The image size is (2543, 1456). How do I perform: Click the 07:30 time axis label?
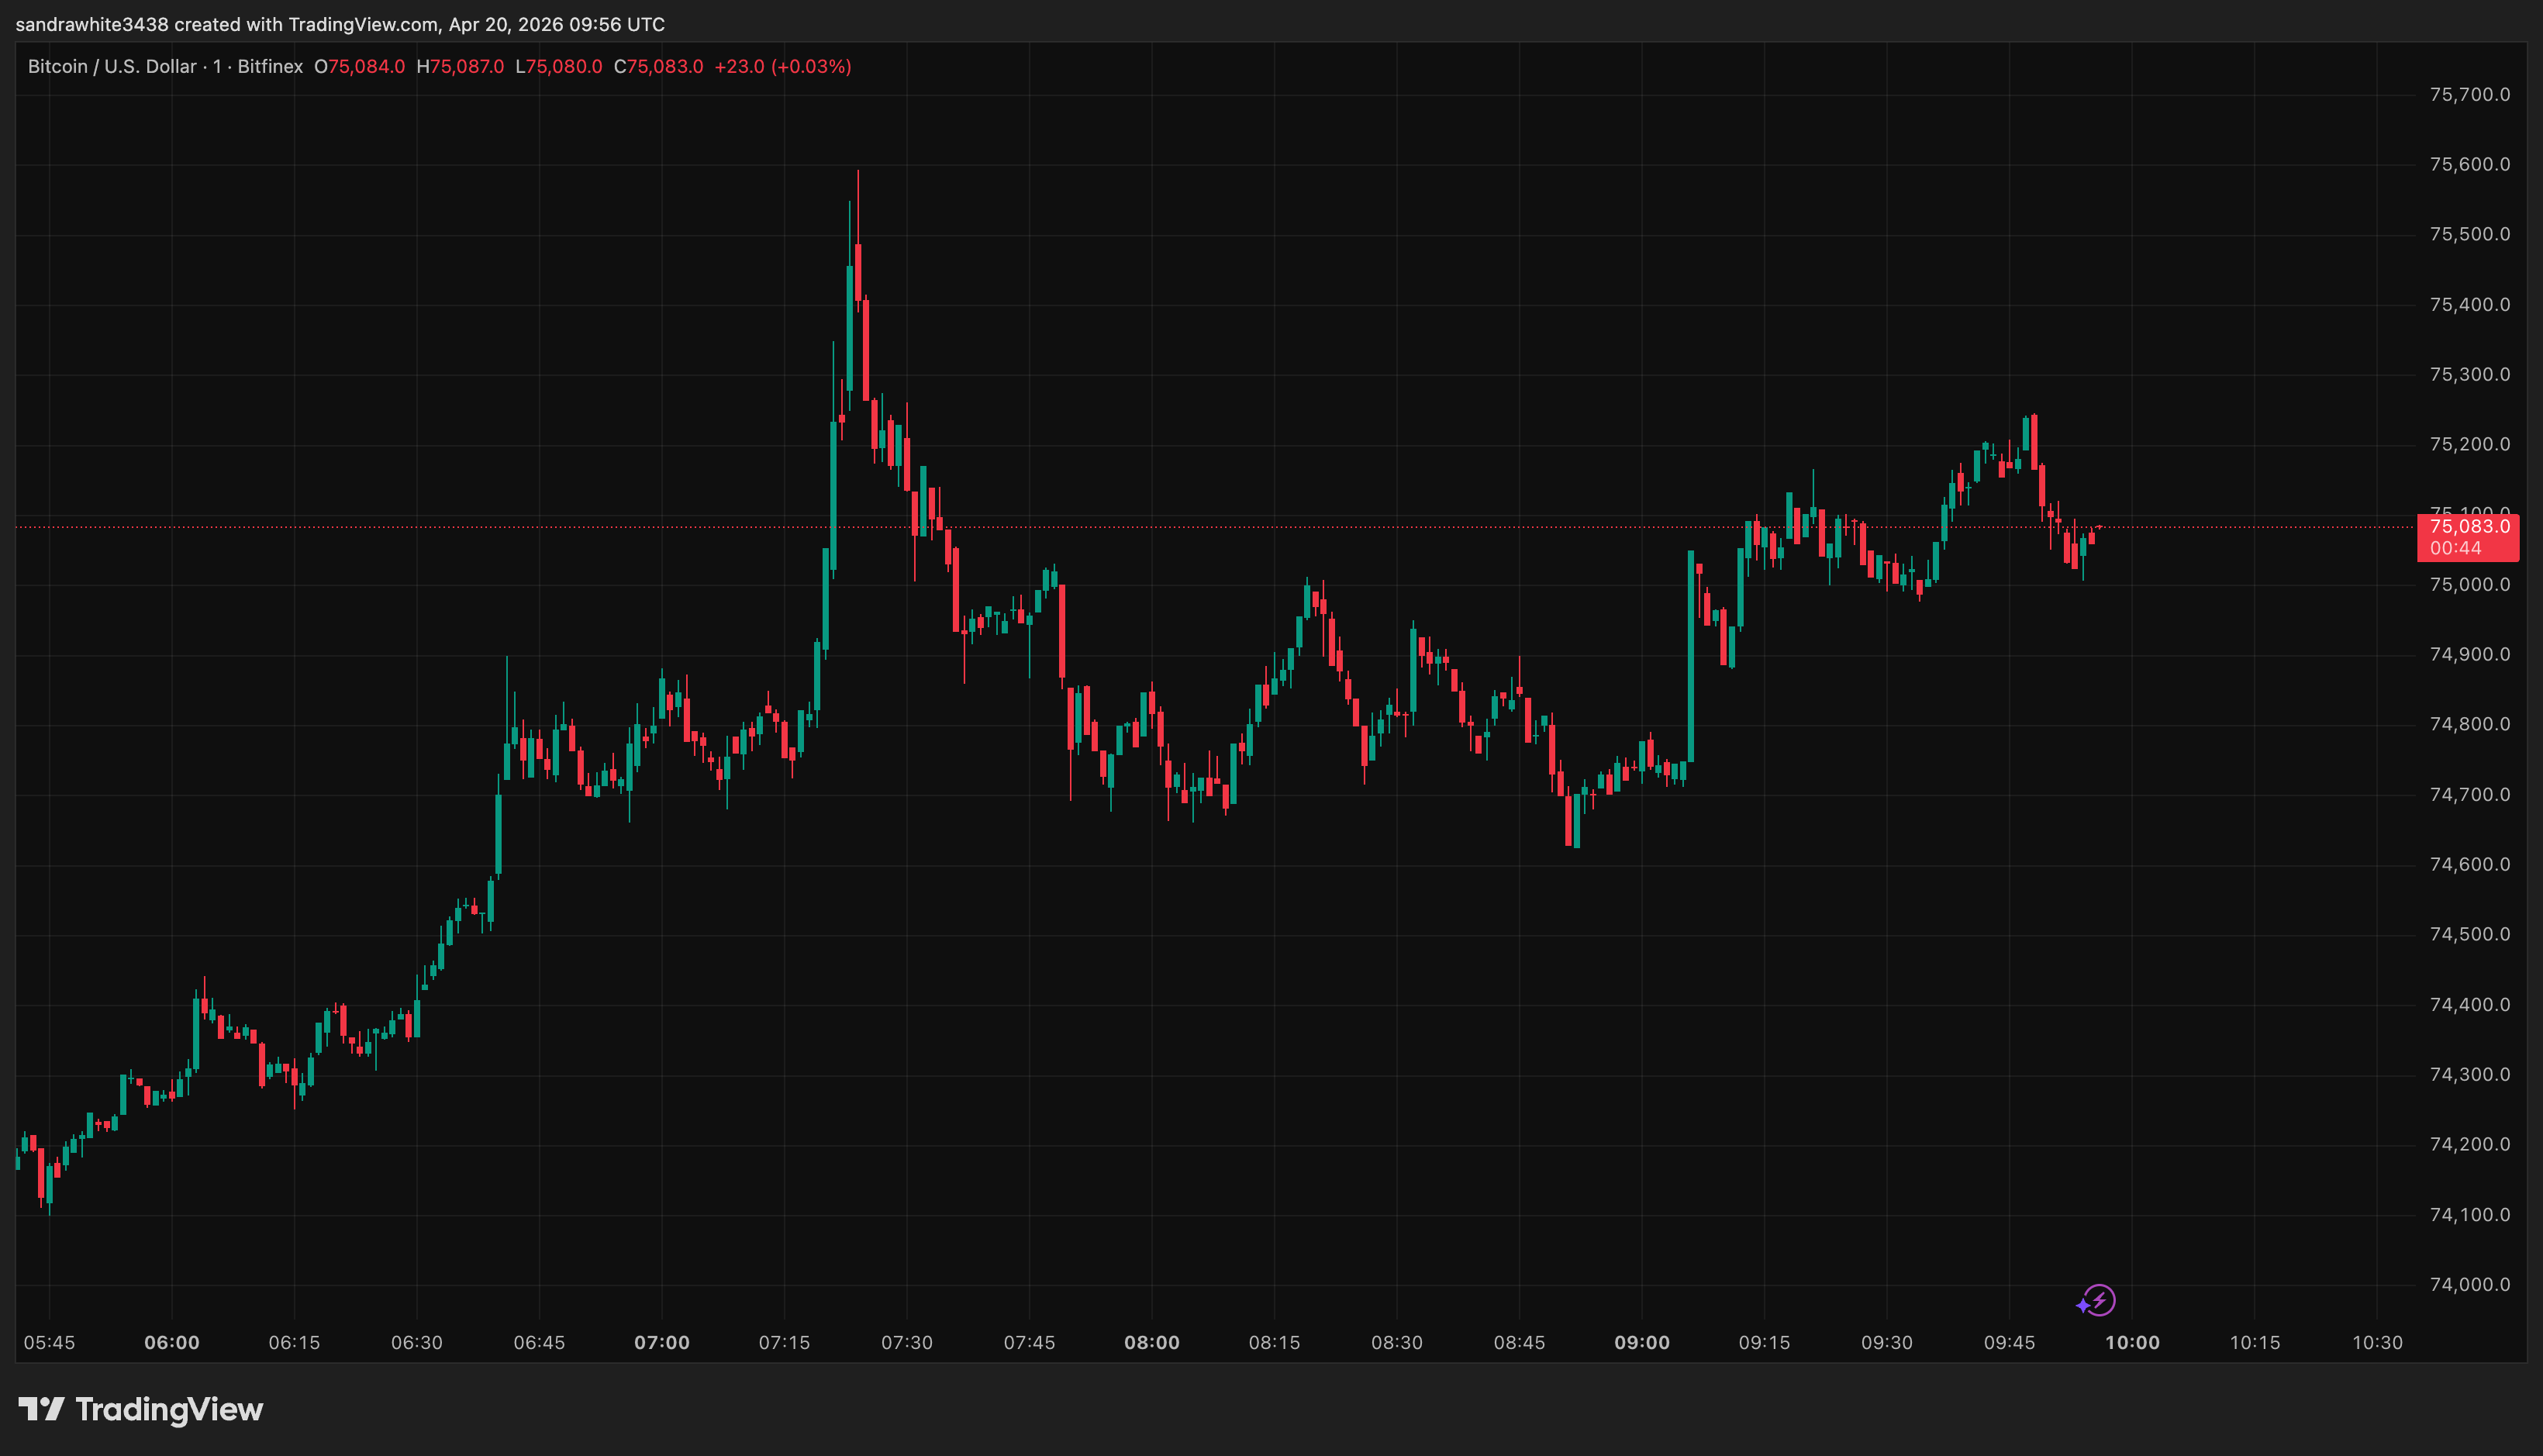(907, 1343)
